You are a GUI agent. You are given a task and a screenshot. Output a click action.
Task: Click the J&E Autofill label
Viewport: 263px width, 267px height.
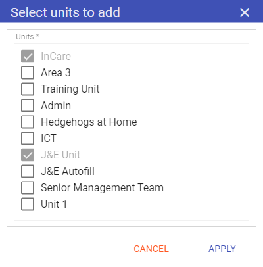(68, 171)
